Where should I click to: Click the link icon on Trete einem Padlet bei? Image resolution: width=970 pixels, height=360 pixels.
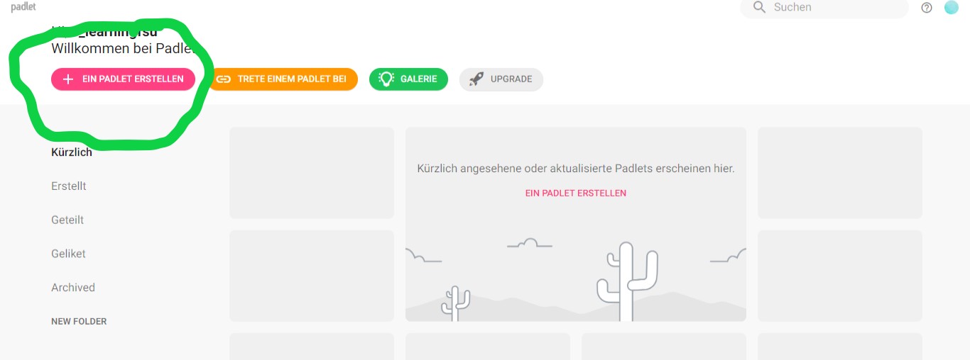[x=224, y=79]
